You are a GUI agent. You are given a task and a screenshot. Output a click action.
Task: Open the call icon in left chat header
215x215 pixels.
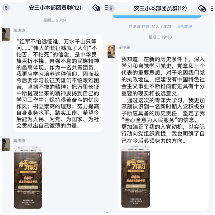96,8
